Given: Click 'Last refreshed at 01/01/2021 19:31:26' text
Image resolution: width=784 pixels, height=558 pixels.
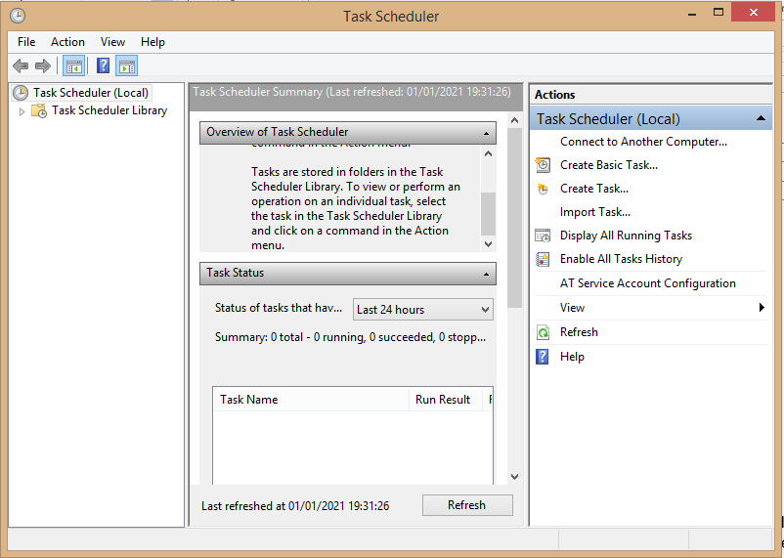Looking at the screenshot, I should click(295, 506).
